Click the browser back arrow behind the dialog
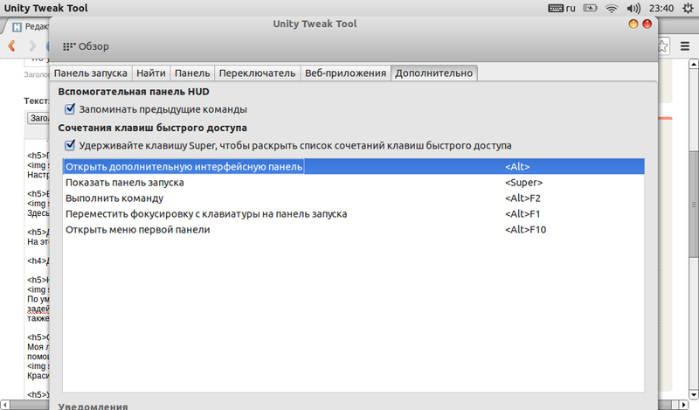Screen dimensions: 699x410 12,45
